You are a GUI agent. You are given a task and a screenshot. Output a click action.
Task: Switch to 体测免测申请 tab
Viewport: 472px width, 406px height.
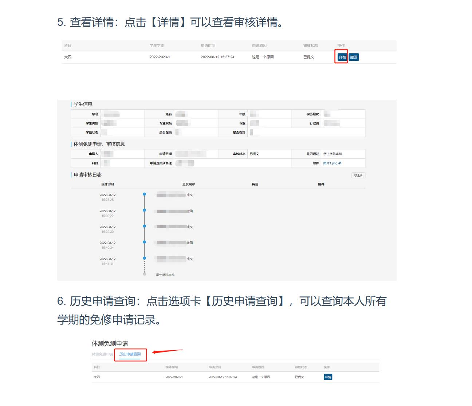click(x=102, y=354)
